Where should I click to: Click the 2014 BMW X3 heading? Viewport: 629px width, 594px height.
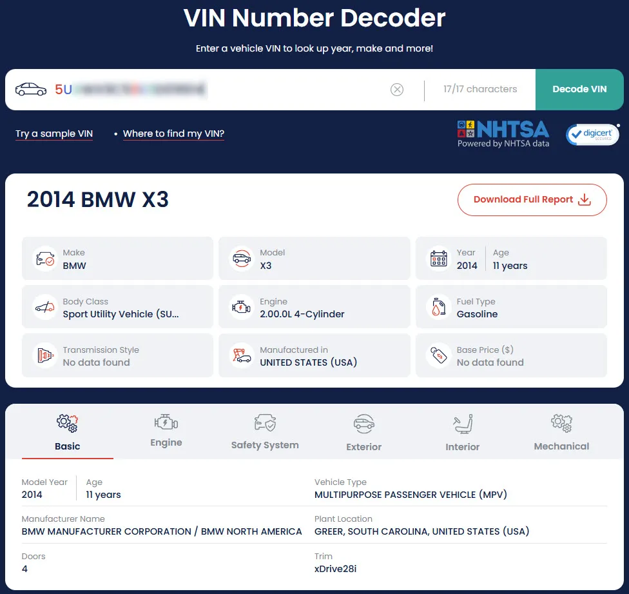coord(97,199)
